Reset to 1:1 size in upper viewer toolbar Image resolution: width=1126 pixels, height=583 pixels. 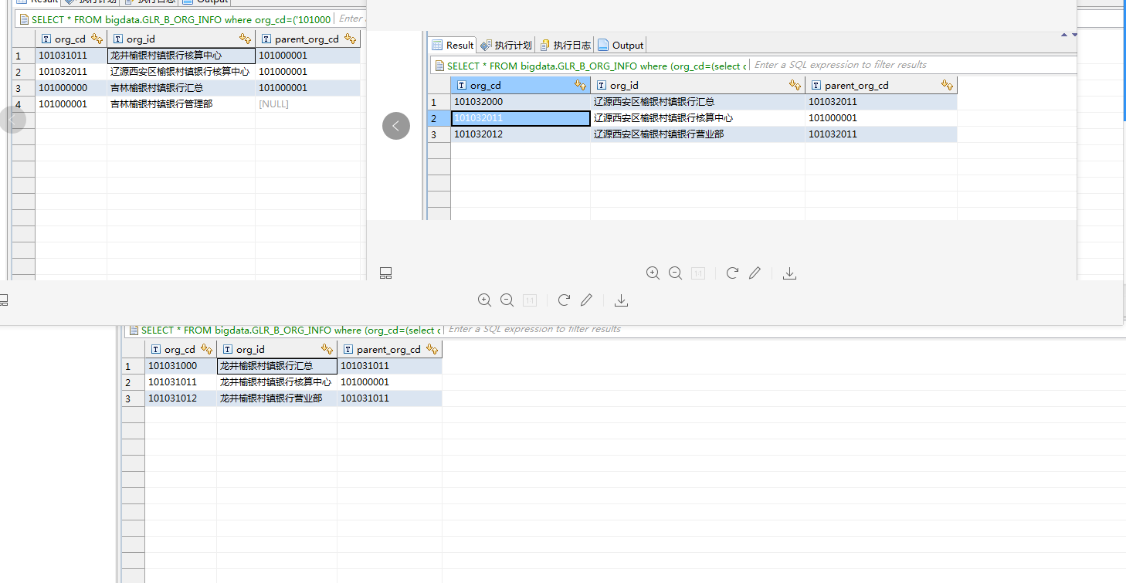(x=698, y=273)
